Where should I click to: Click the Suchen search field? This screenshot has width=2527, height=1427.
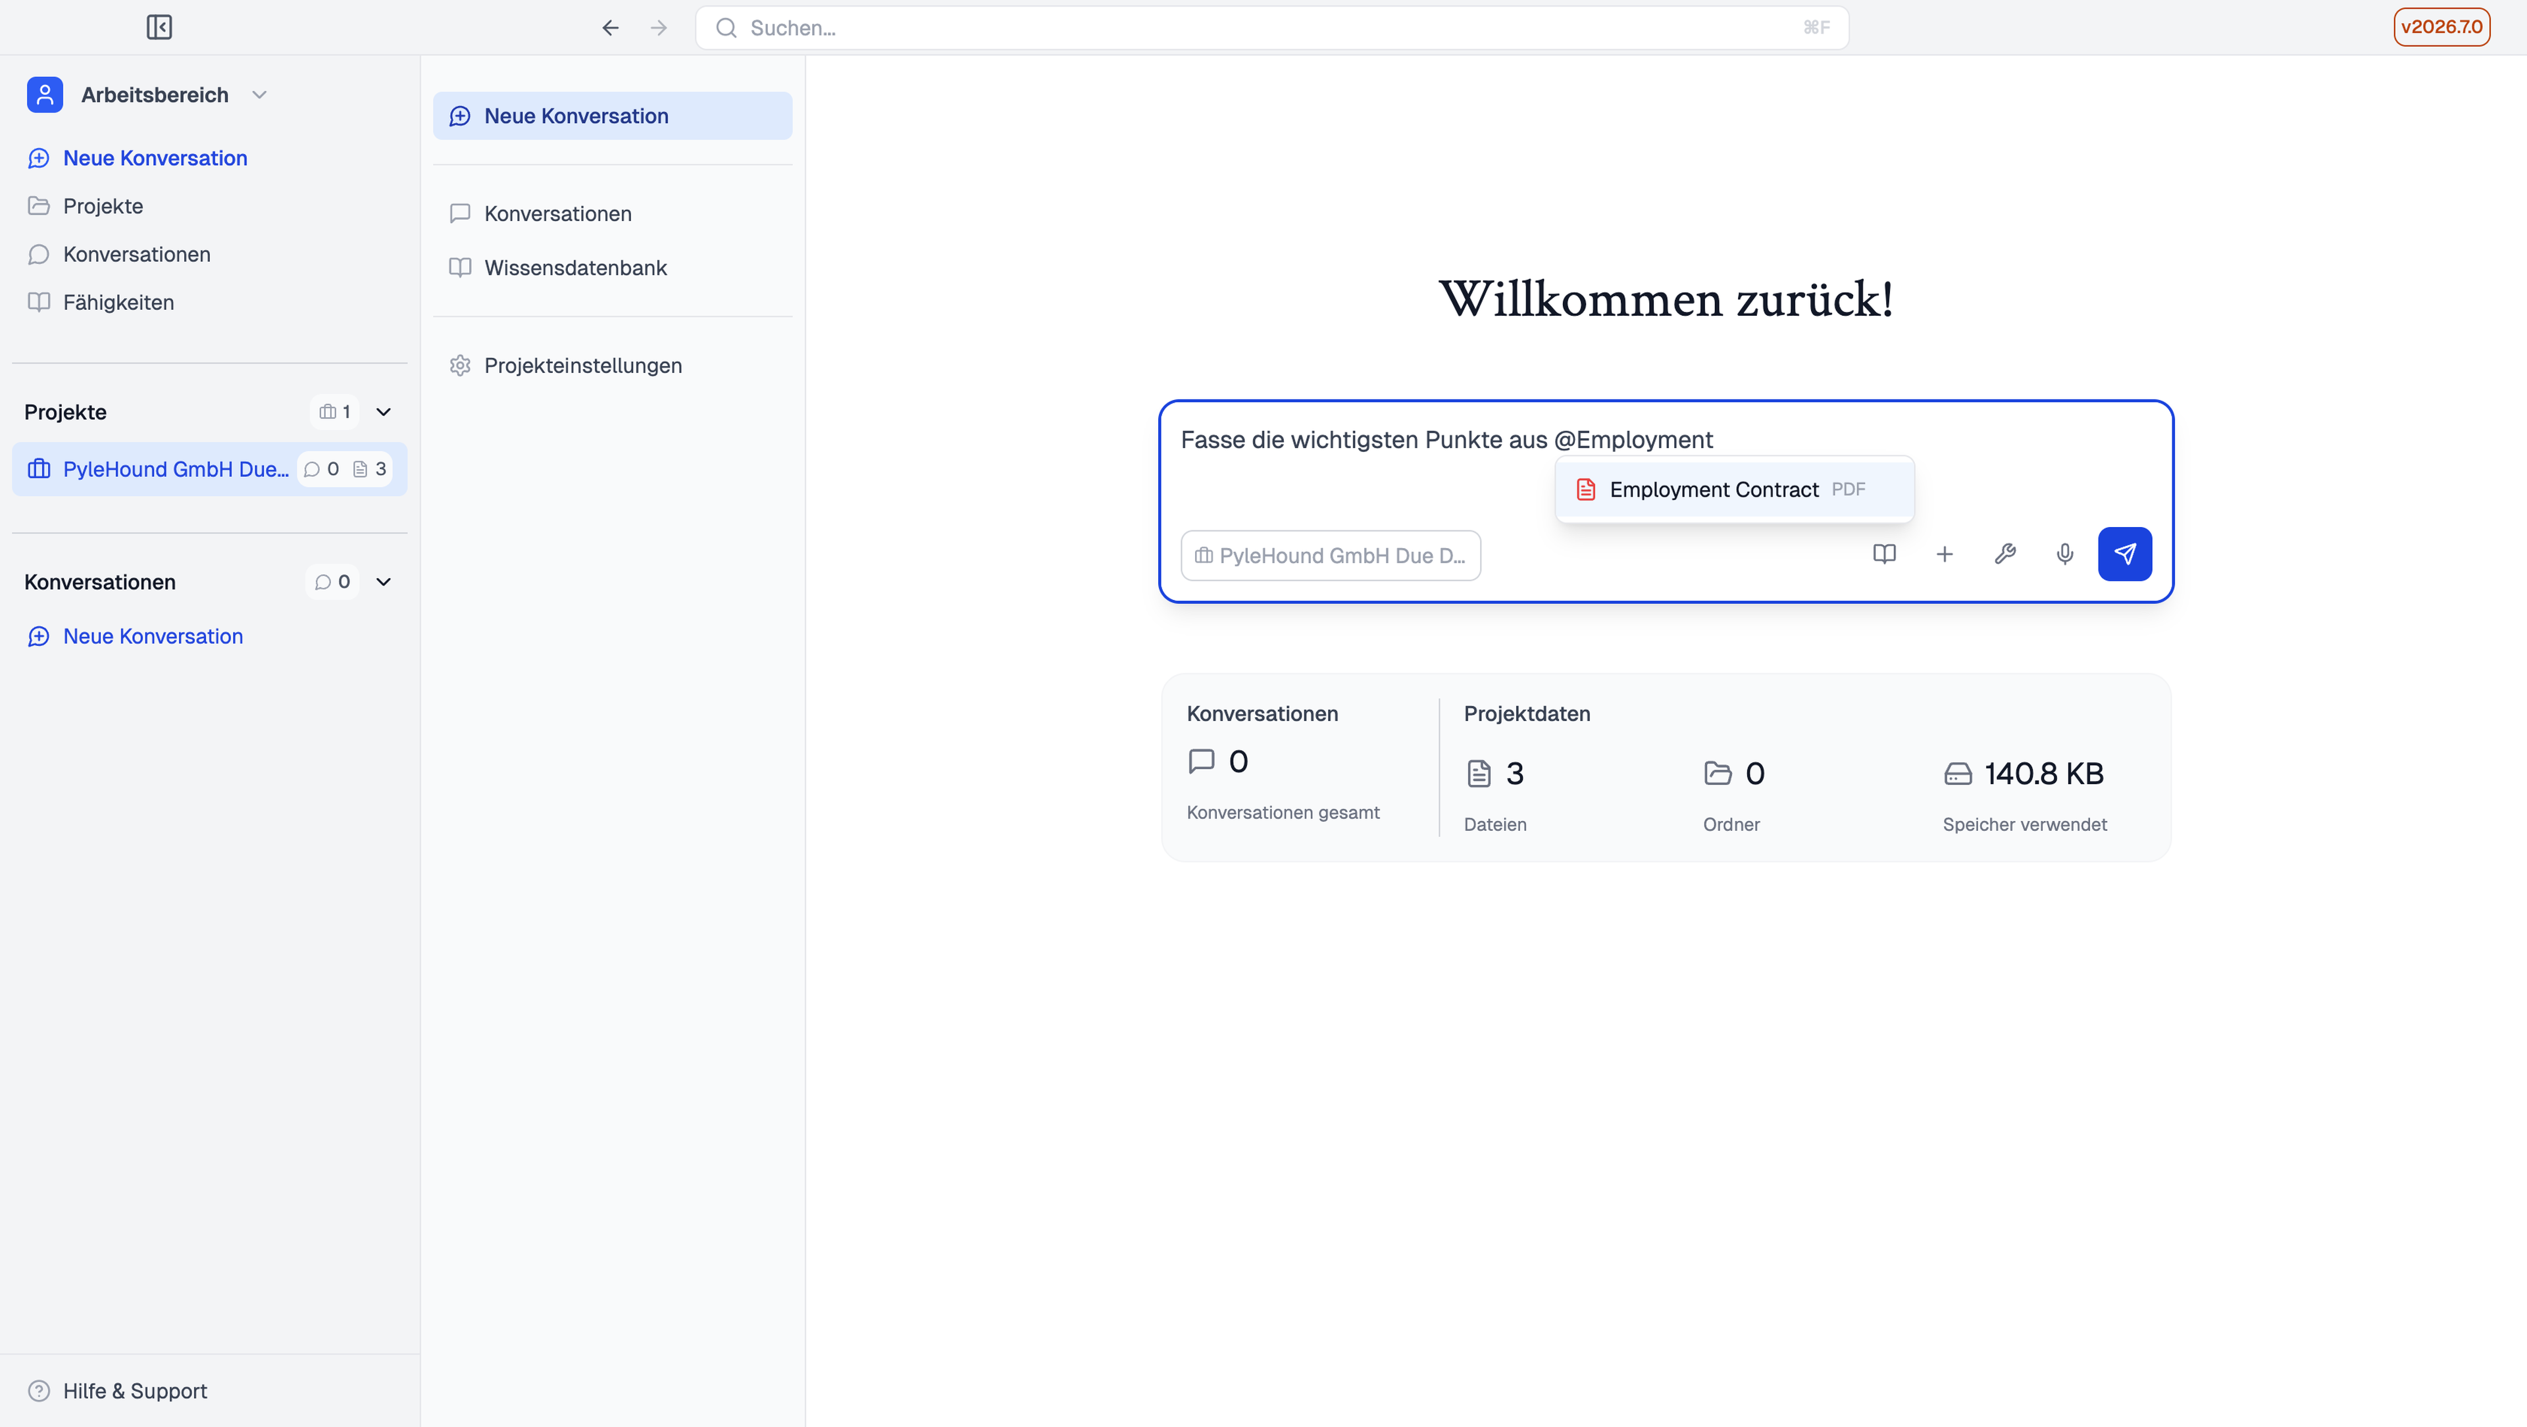tap(1271, 28)
